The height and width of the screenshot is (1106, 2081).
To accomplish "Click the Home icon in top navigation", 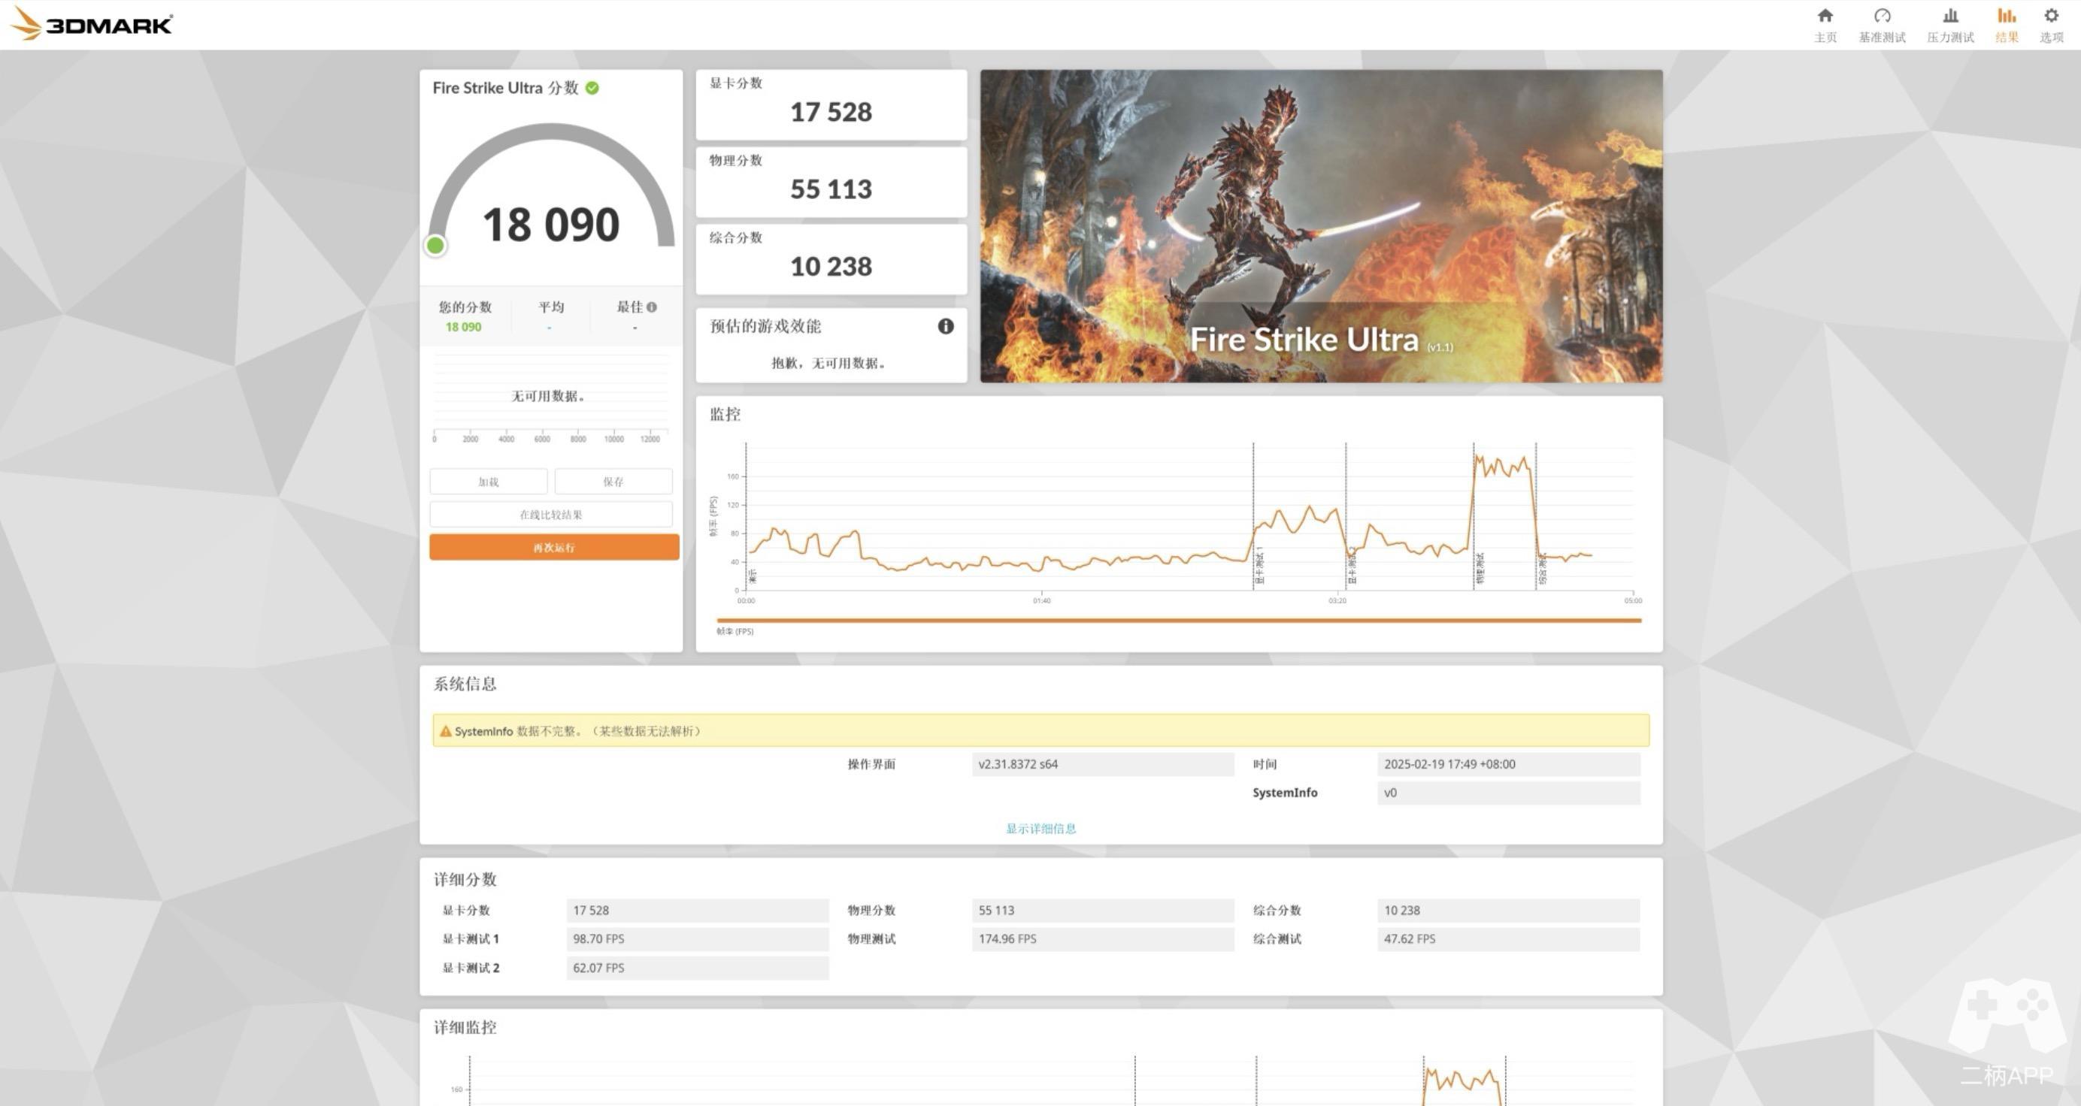I will coord(1824,16).
